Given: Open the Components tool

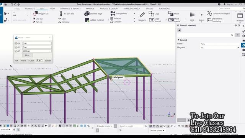Looking at the screenshot, I should click(x=119, y=13).
